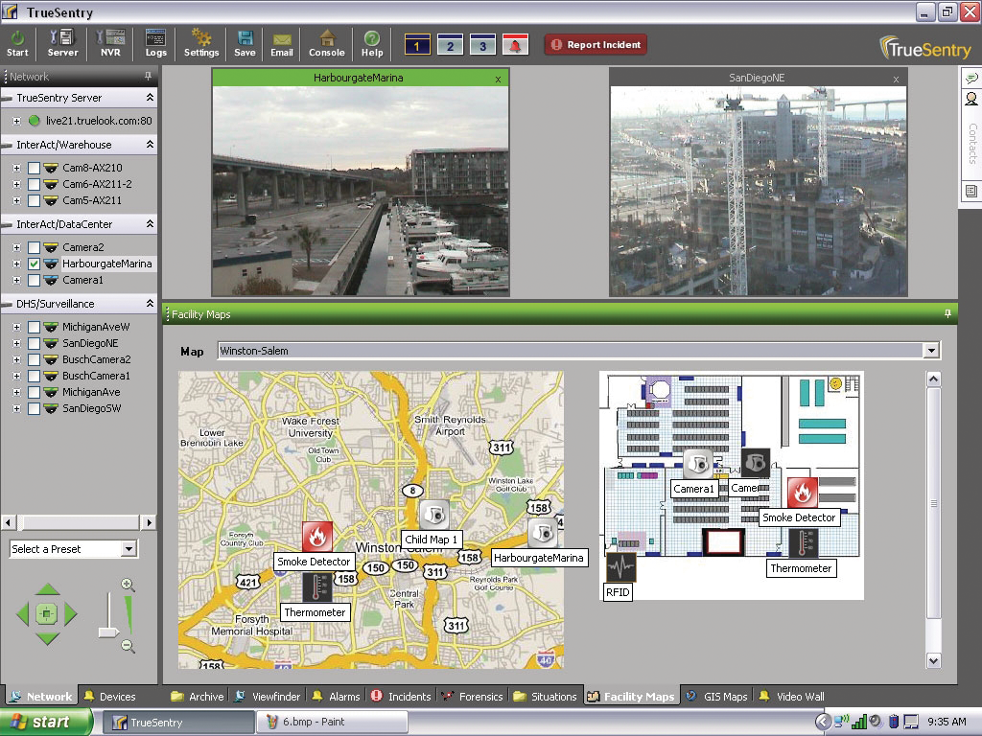The image size is (982, 736).
Task: Open the Select a Preset dropdown
Action: pos(129,549)
